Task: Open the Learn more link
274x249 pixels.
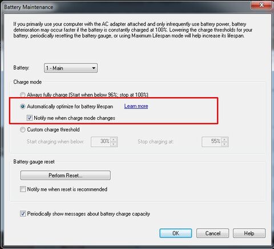Action: (136, 106)
